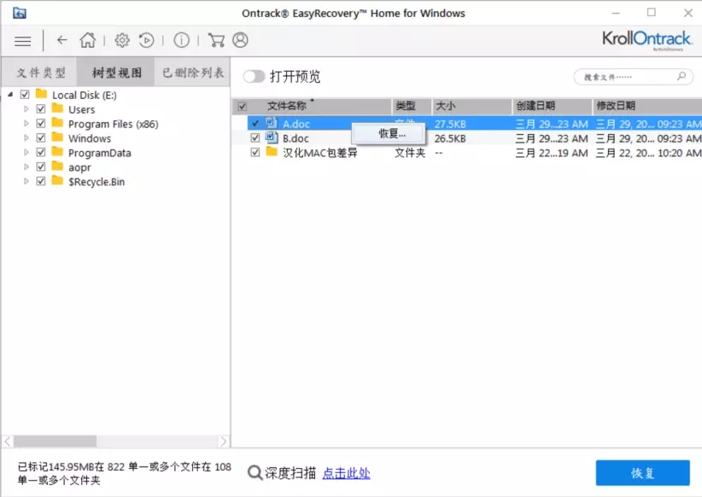Uncheck the 汉化MAC包差异 checkbox
Screen dimensions: 702x497
pyautogui.click(x=255, y=152)
